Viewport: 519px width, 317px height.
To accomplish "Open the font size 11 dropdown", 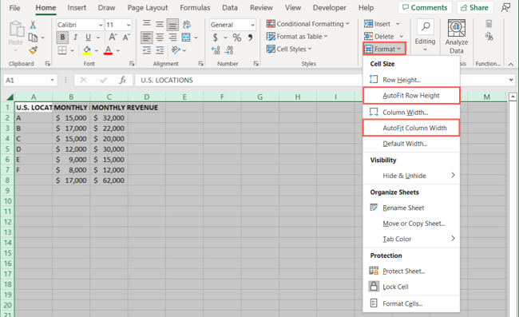I will pos(129,25).
